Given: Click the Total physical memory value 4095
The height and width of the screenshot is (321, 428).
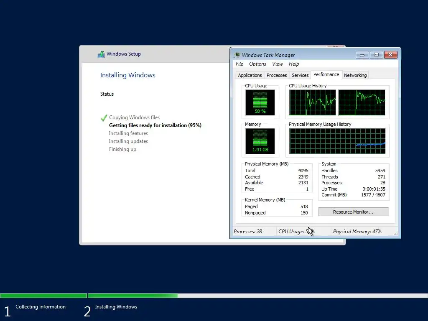Looking at the screenshot, I should coord(303,171).
